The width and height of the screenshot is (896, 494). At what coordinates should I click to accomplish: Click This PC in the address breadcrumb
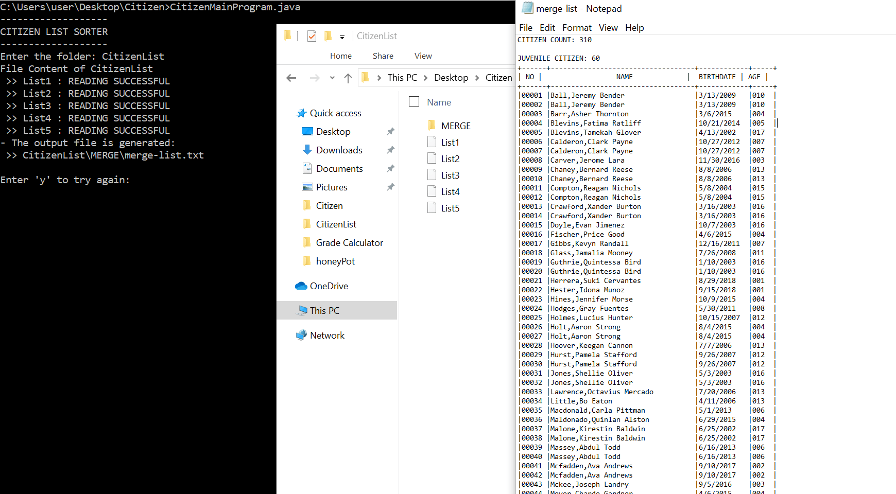click(402, 78)
